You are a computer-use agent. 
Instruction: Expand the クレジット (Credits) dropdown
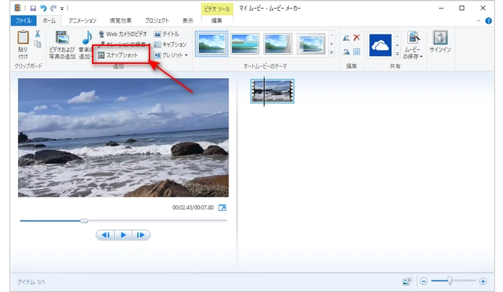pos(186,55)
